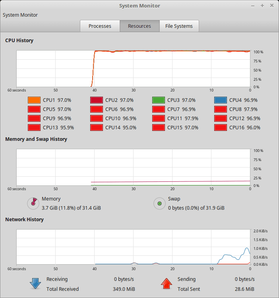Open the CPU5 color button

click(34, 109)
